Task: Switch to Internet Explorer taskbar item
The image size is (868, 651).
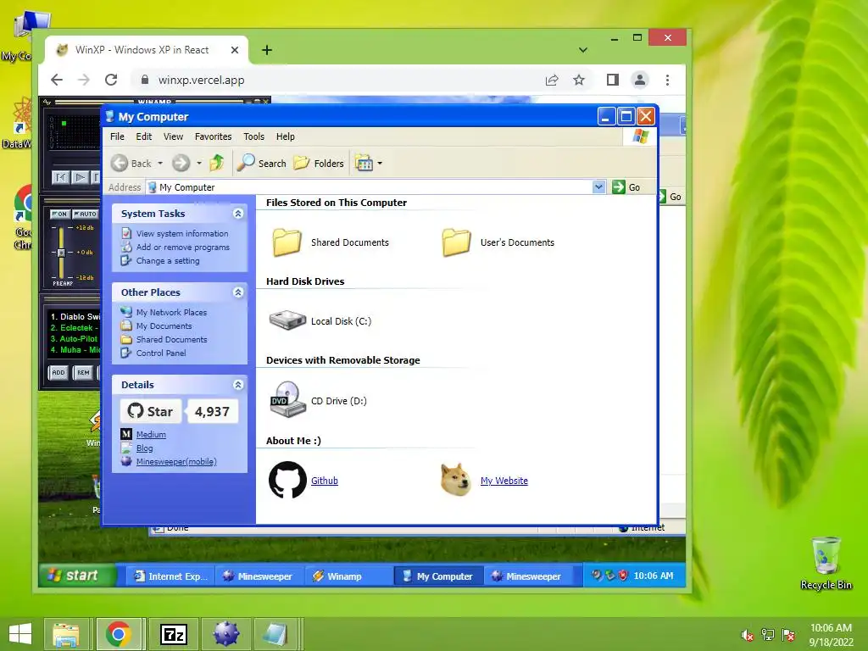Action: pos(170,576)
